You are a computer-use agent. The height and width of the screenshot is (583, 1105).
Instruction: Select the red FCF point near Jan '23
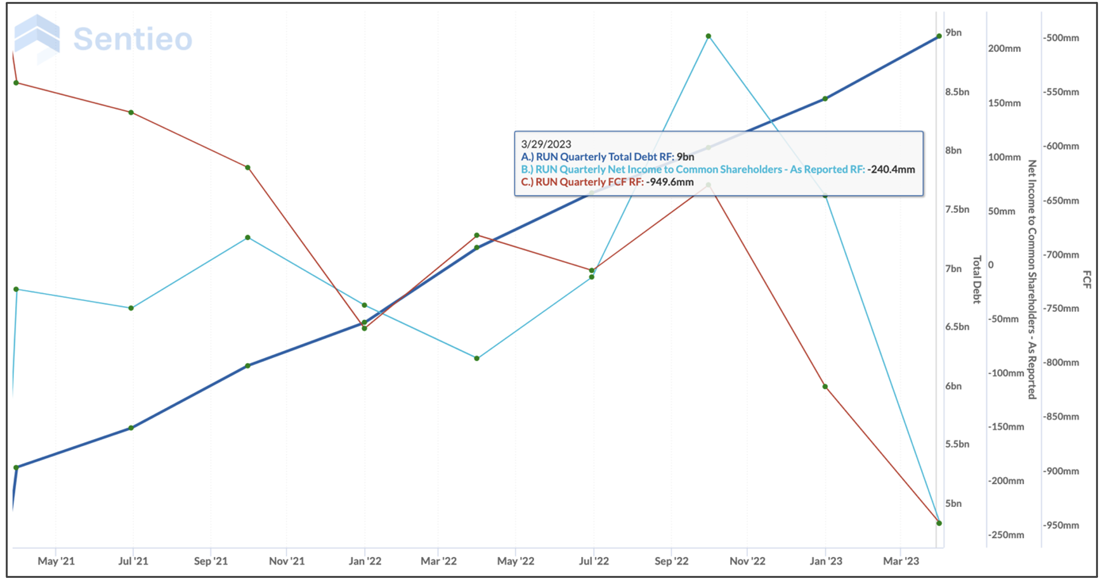click(x=825, y=387)
